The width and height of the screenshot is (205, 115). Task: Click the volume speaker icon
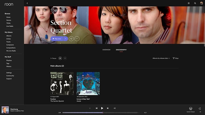200,108
